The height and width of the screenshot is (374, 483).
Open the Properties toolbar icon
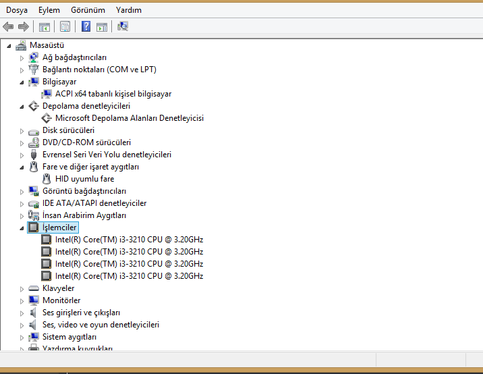[65, 27]
